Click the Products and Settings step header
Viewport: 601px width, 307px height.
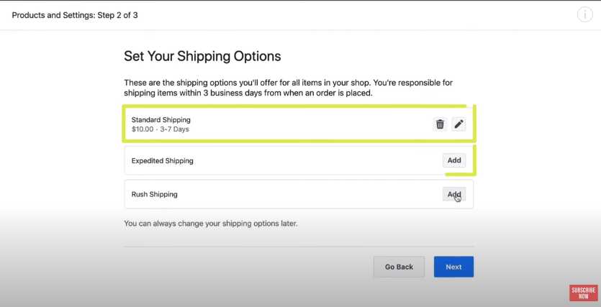pyautogui.click(x=75, y=15)
